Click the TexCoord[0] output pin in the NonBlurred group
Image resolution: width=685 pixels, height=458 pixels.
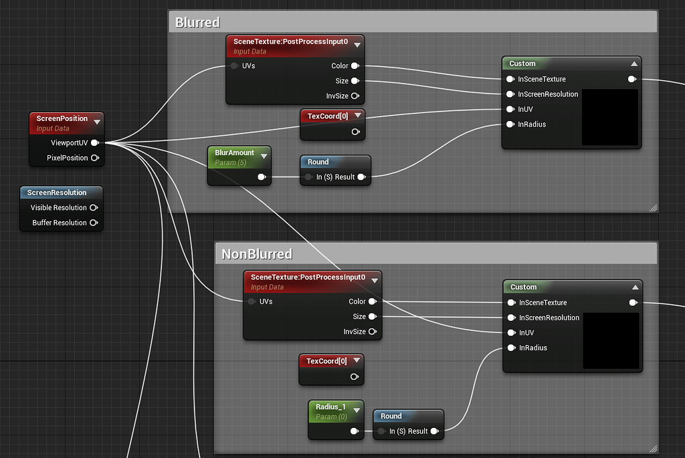[x=353, y=377]
